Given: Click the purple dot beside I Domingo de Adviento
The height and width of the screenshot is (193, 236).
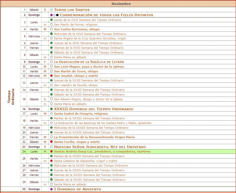Looking at the screenshot, I should pyautogui.click(x=52, y=189).
